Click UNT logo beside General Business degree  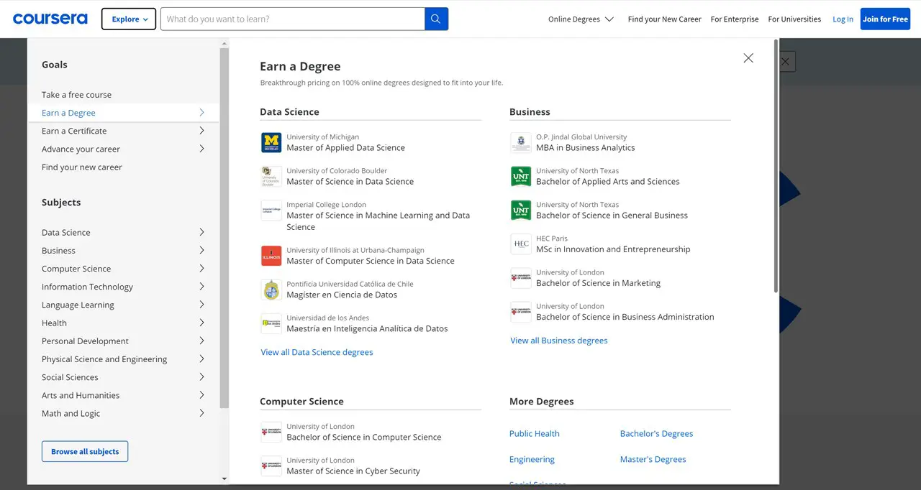click(521, 210)
